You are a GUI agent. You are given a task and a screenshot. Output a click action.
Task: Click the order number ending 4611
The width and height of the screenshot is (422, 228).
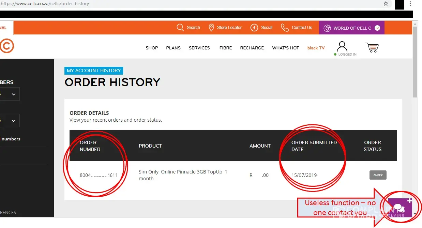pyautogui.click(x=99, y=175)
